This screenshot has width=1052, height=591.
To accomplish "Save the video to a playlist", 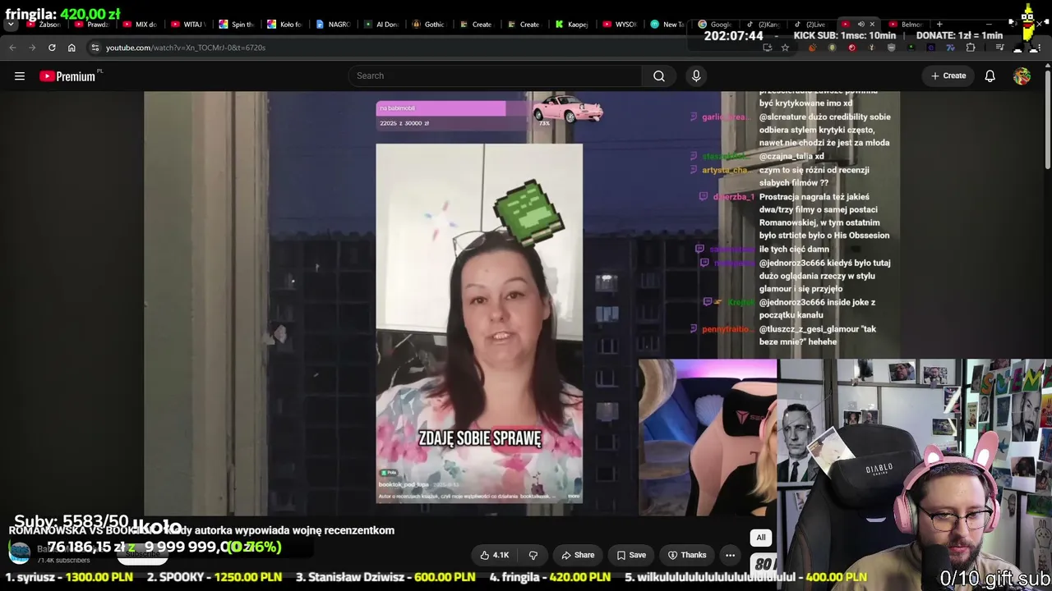I will point(631,555).
